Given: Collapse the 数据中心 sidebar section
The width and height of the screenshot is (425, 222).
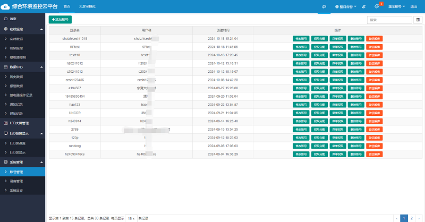Looking at the screenshot, I should 41,67.
